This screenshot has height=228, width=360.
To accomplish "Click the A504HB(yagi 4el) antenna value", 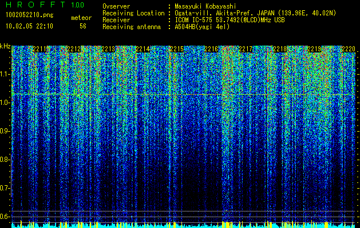I will 202,27.
